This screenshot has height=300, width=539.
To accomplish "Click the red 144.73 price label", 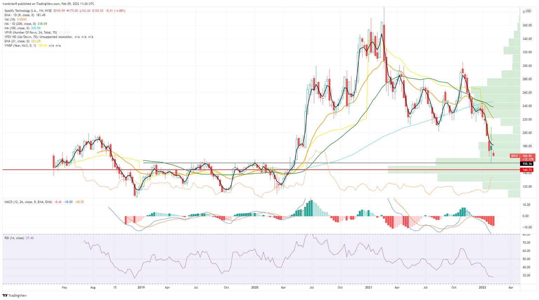I will coord(527,170).
